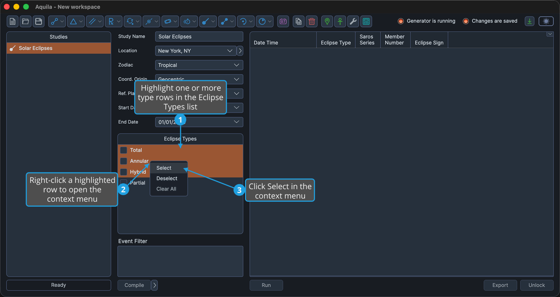
Task: Open the teal calculator icon
Action: pyautogui.click(x=366, y=21)
